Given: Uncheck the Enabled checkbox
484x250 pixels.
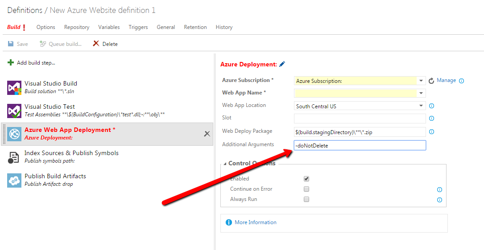Looking at the screenshot, I should [306, 179].
